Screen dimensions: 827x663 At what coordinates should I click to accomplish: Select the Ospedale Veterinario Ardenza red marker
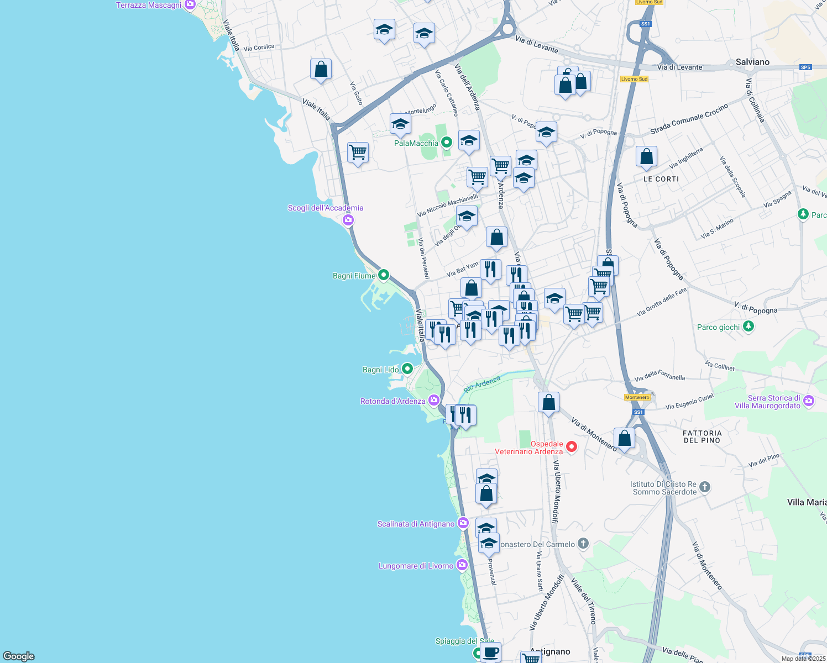coord(572,446)
